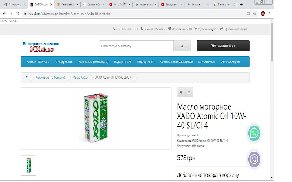This screenshot has height=182, width=292.
Task: Open a new browser tab
Action: pos(241,5)
